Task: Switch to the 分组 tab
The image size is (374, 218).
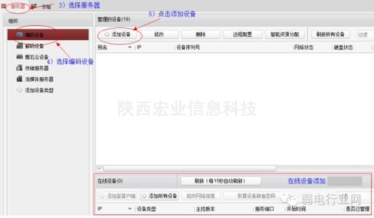Action: (x=46, y=6)
